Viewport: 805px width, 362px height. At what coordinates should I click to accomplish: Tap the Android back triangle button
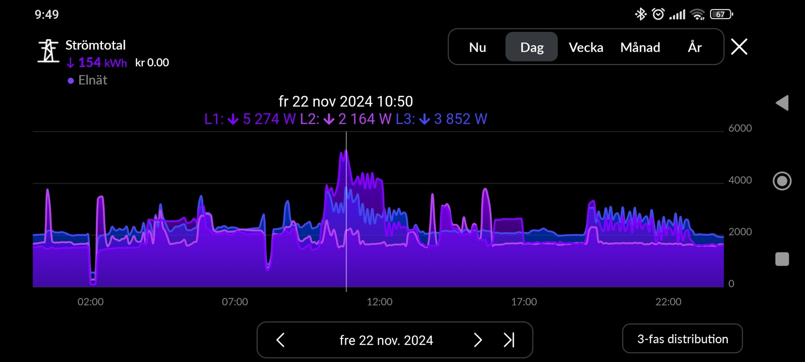click(x=782, y=103)
